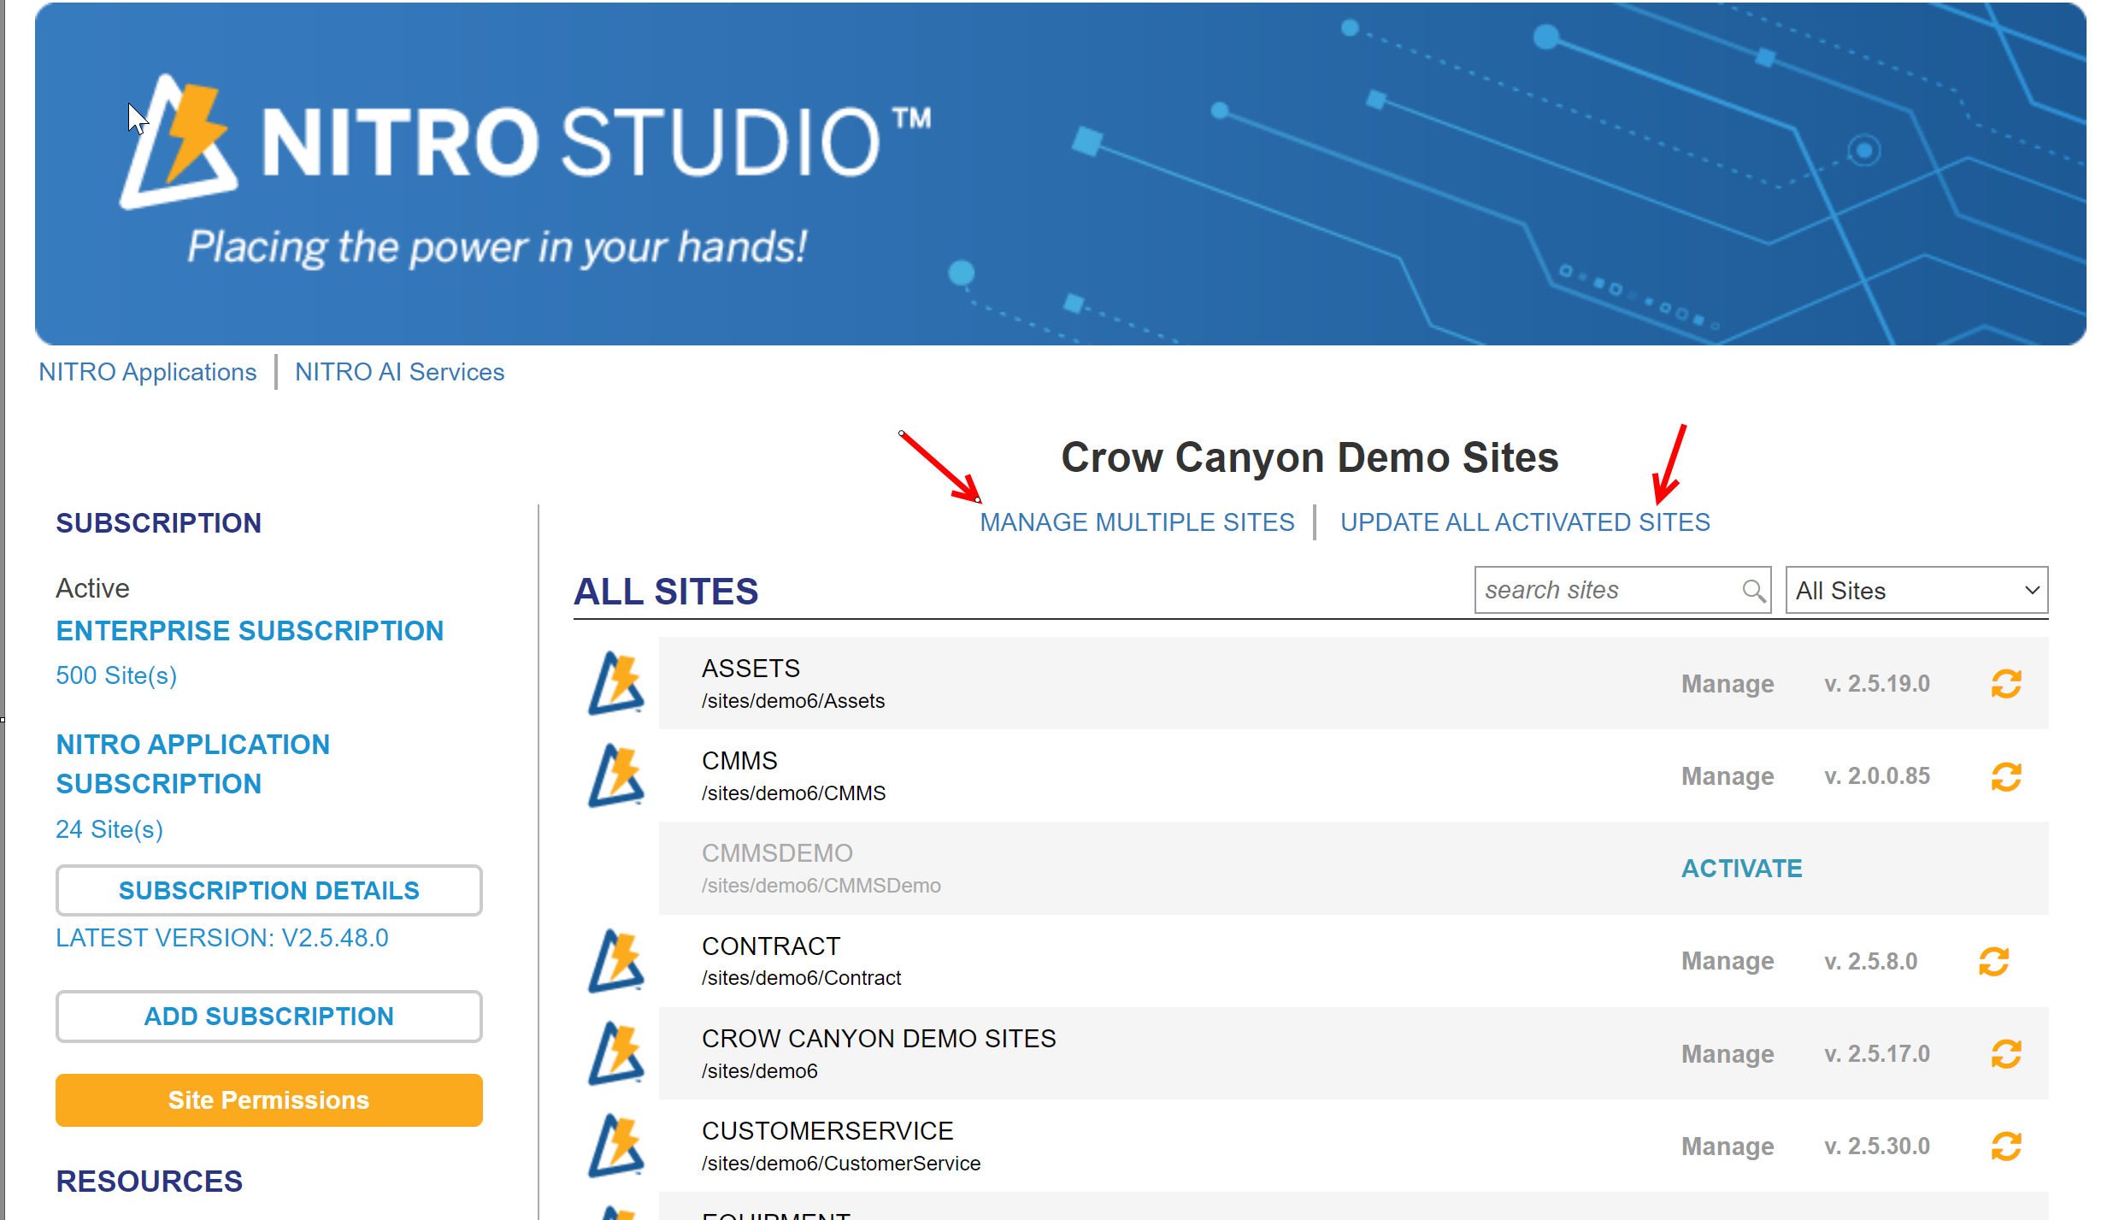Click the Crow Canyon Demo Sites title

pyautogui.click(x=1310, y=457)
